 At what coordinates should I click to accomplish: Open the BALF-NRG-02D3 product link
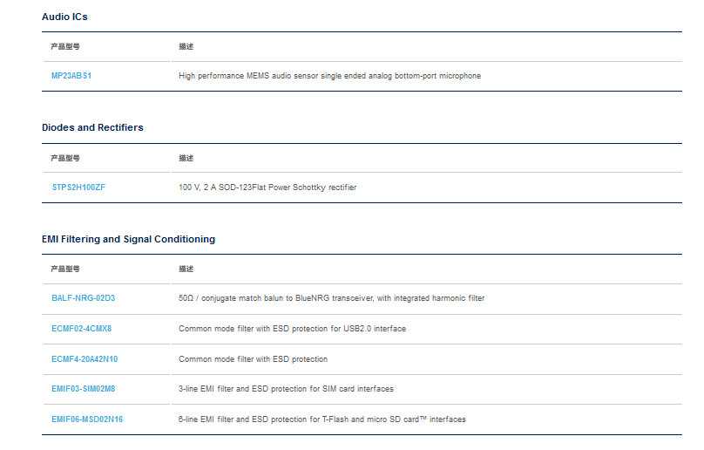pyautogui.click(x=83, y=298)
